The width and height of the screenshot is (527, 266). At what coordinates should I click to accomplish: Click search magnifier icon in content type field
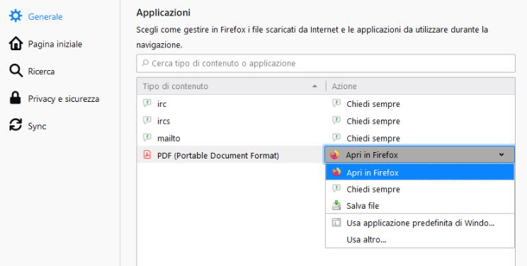145,63
